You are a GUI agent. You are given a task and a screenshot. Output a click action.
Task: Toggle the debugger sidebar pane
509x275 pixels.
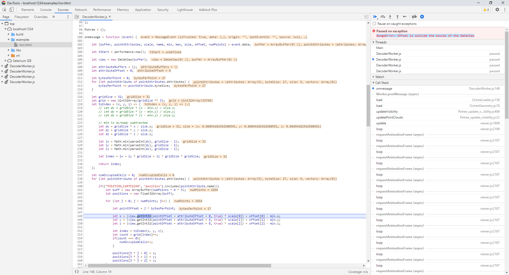tap(366, 17)
